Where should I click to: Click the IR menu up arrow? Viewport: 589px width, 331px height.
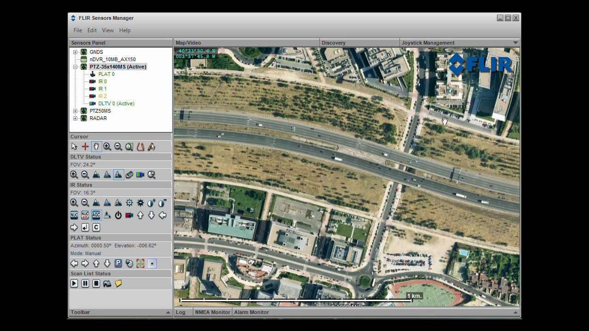140,215
